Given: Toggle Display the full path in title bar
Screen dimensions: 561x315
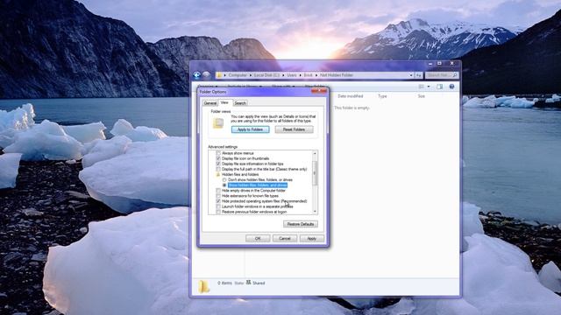Looking at the screenshot, I should coord(218,169).
